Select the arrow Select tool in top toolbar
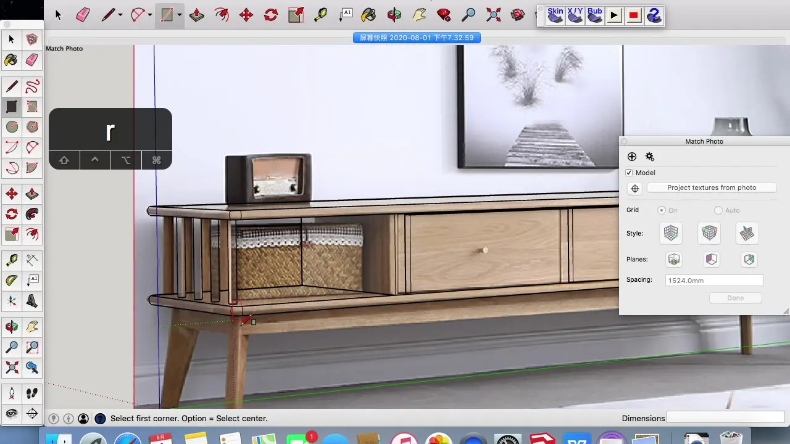 [x=59, y=15]
